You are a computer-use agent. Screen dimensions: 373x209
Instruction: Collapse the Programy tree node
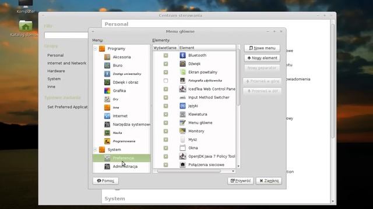point(95,48)
